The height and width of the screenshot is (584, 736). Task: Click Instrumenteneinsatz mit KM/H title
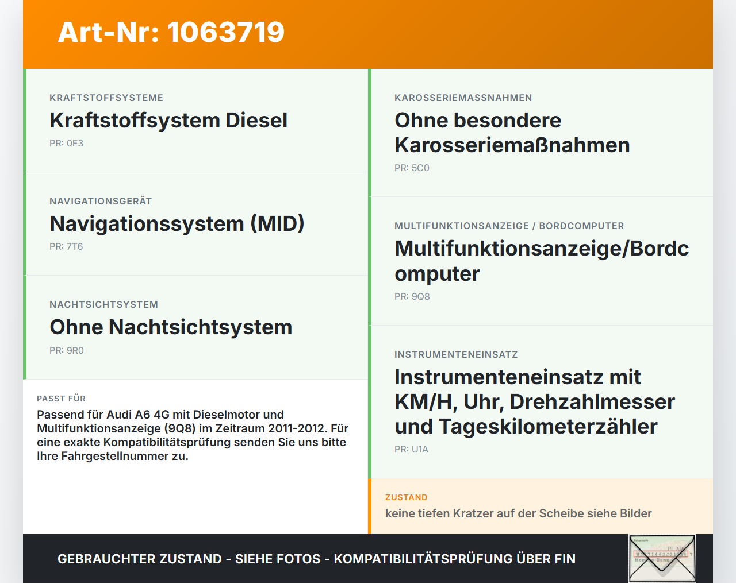[x=535, y=402]
